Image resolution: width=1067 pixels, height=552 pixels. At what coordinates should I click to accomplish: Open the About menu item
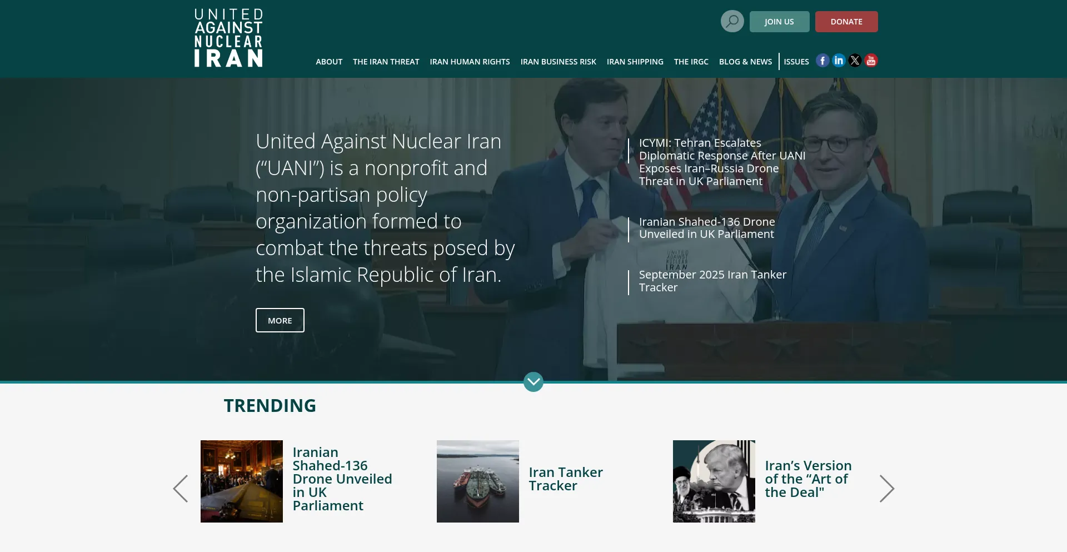pos(329,62)
